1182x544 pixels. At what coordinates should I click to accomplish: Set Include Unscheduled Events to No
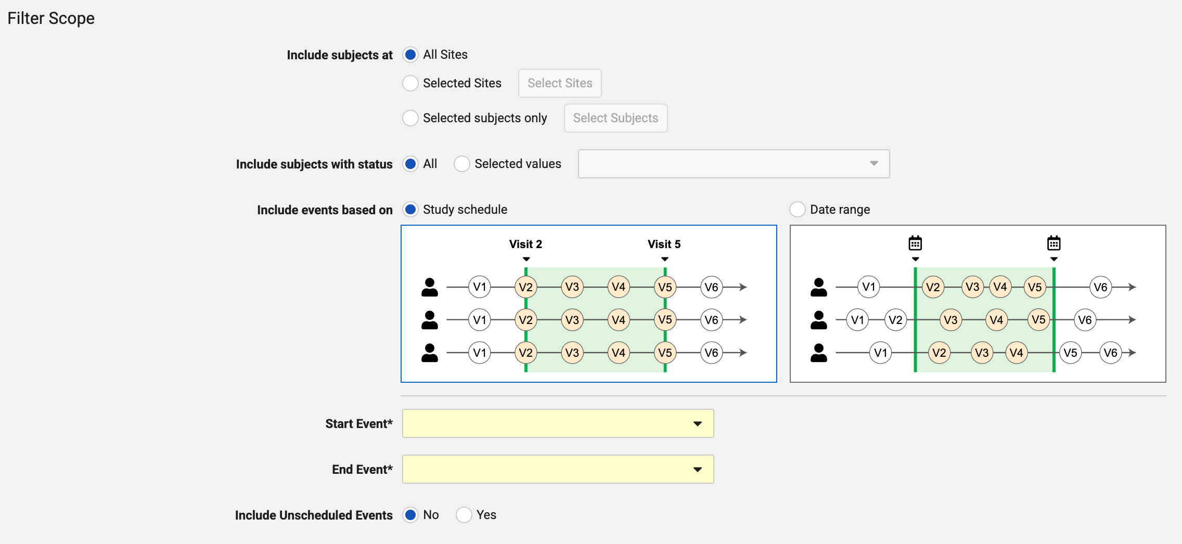pos(410,515)
